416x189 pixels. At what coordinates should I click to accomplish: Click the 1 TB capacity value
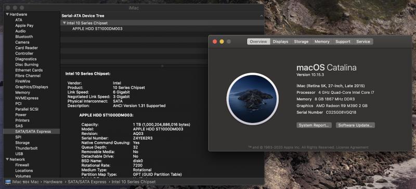[x=162, y=125]
